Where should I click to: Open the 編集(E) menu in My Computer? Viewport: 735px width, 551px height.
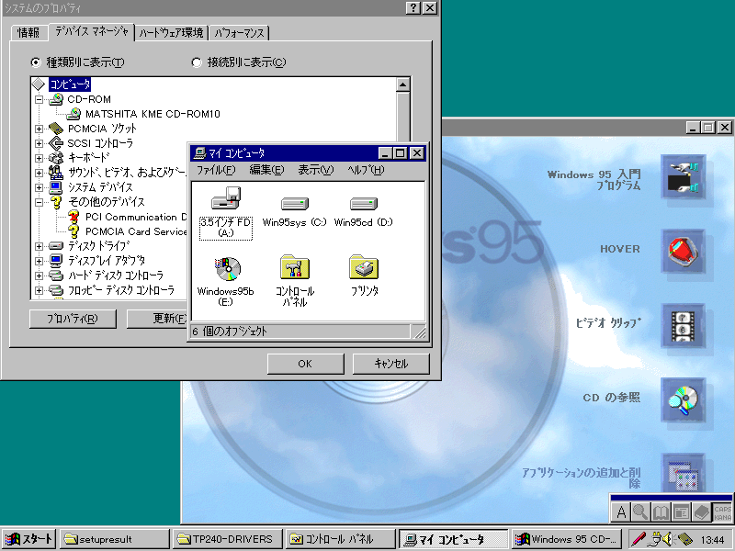tap(266, 170)
